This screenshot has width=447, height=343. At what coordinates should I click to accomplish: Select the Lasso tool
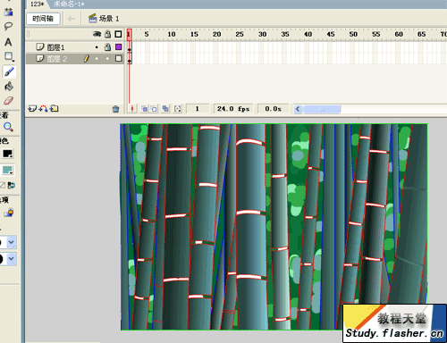click(8, 26)
